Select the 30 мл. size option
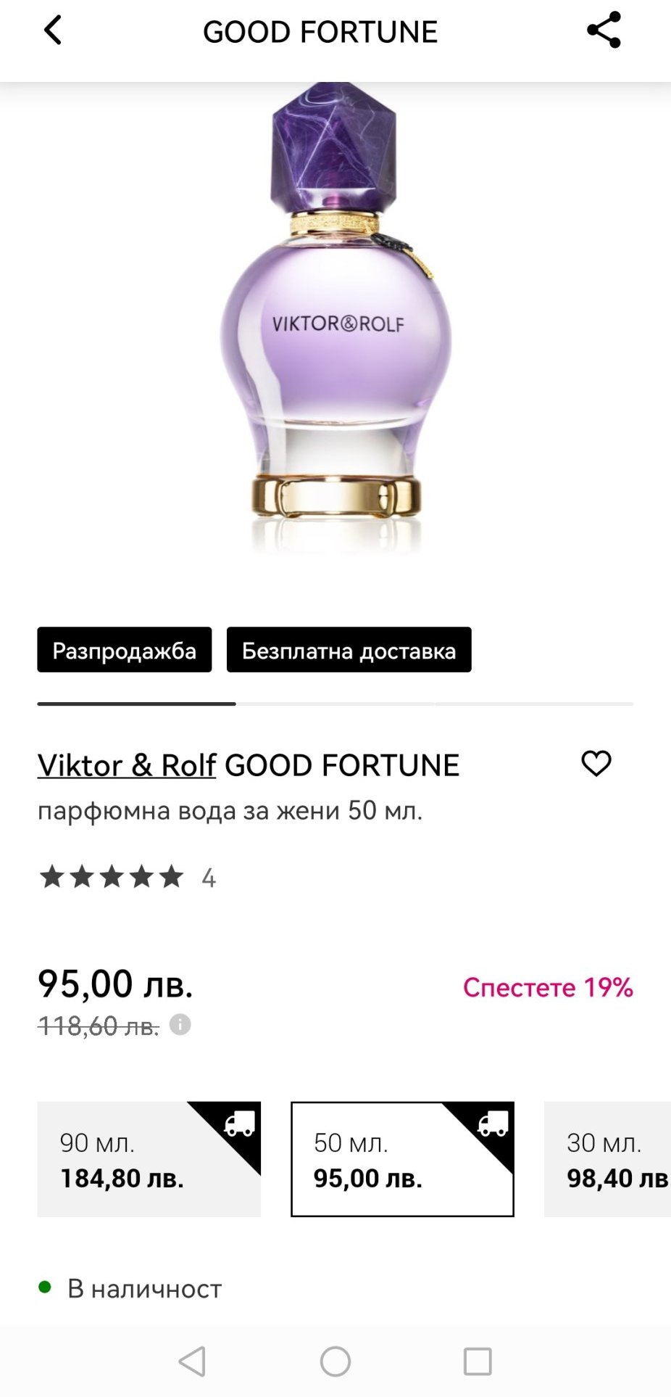The width and height of the screenshot is (671, 1397). click(607, 1159)
